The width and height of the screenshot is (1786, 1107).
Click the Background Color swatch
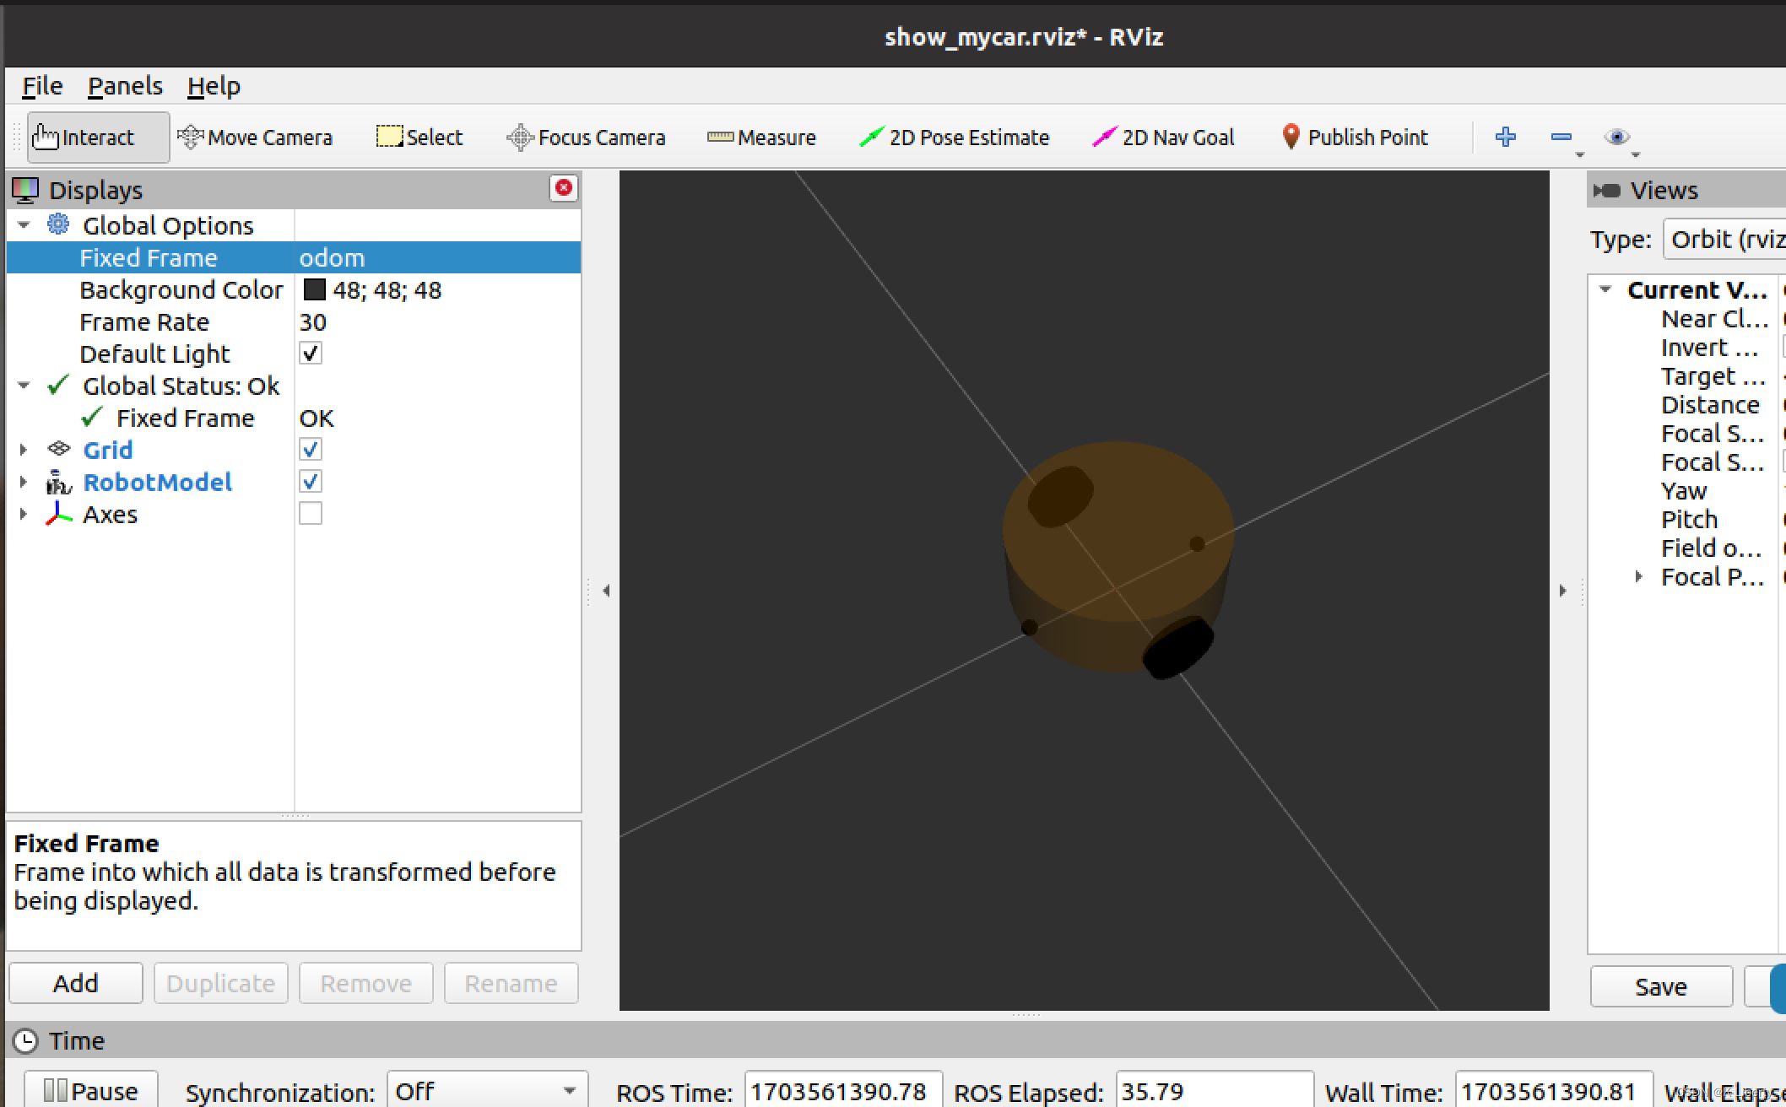(x=314, y=290)
